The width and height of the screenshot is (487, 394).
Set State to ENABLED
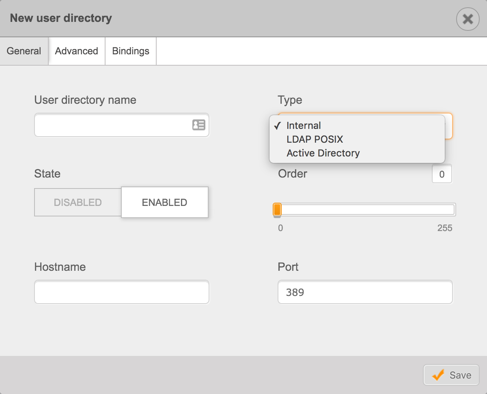164,202
